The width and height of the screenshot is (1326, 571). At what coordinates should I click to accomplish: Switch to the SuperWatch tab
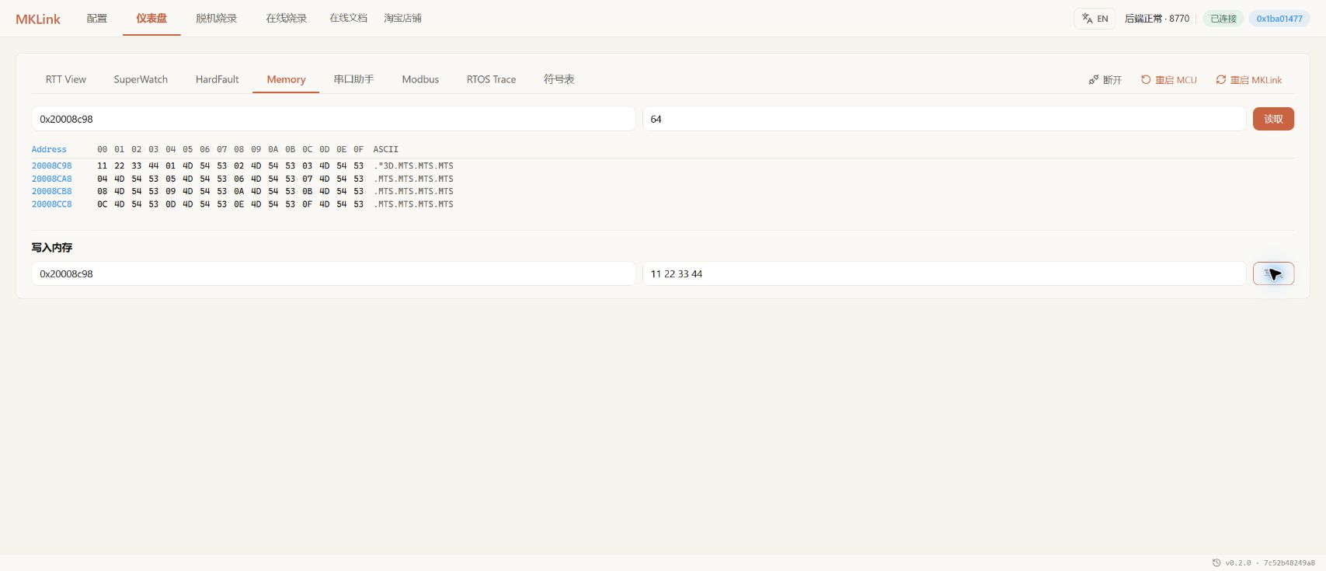click(x=141, y=79)
